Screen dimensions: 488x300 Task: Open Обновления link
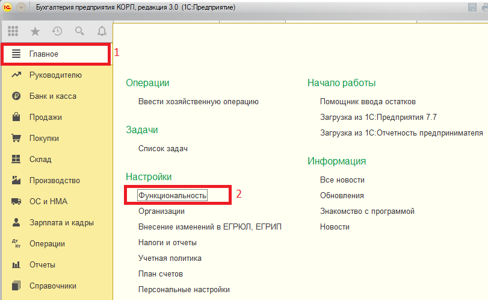(x=342, y=195)
